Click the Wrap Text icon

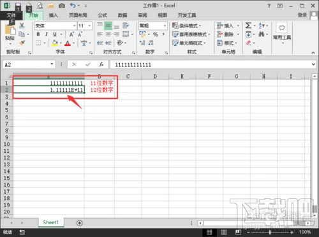click(126, 25)
